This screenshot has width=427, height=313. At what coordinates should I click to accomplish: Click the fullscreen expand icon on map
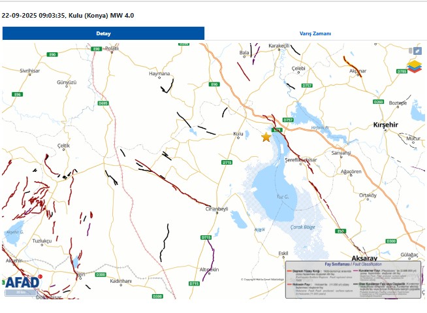pyautogui.click(x=417, y=51)
